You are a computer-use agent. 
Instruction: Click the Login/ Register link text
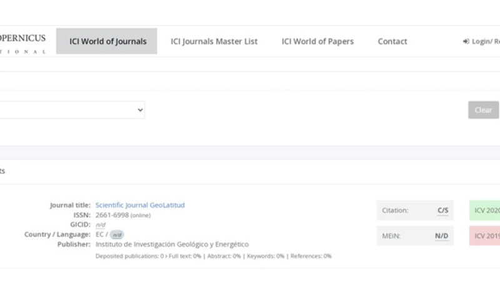[x=486, y=42]
